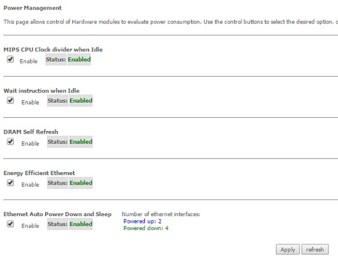Click Ethernet Auto Power Down Enabled status
This screenshot has height=262, width=338.
(81, 224)
